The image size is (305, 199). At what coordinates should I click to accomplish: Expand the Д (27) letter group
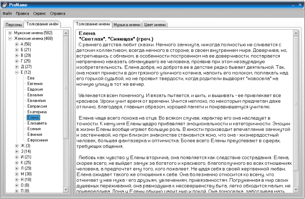17,67
